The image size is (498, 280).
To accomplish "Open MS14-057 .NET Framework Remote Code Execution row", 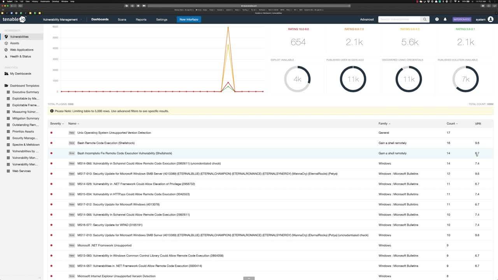I will [270, 266].
